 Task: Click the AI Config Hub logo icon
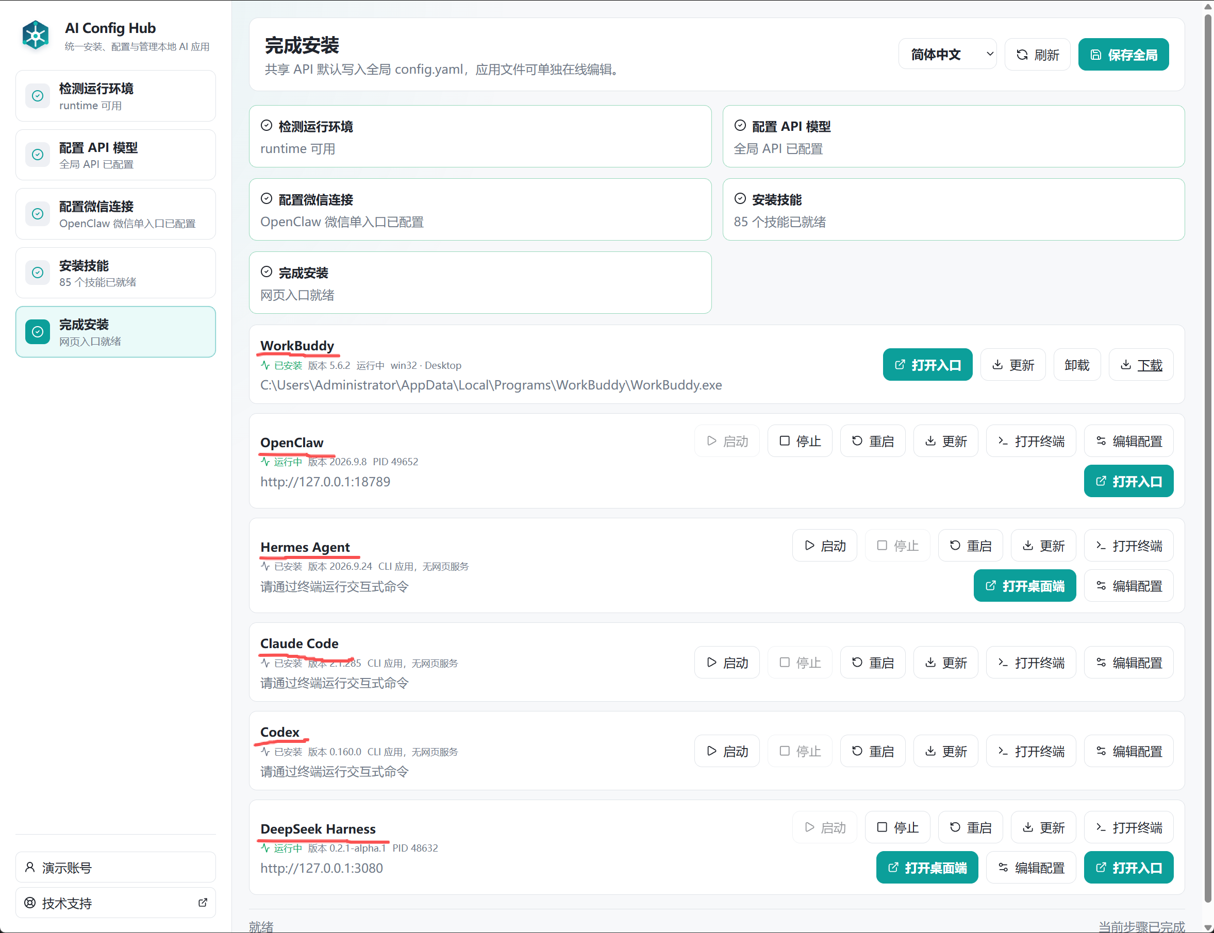(36, 36)
